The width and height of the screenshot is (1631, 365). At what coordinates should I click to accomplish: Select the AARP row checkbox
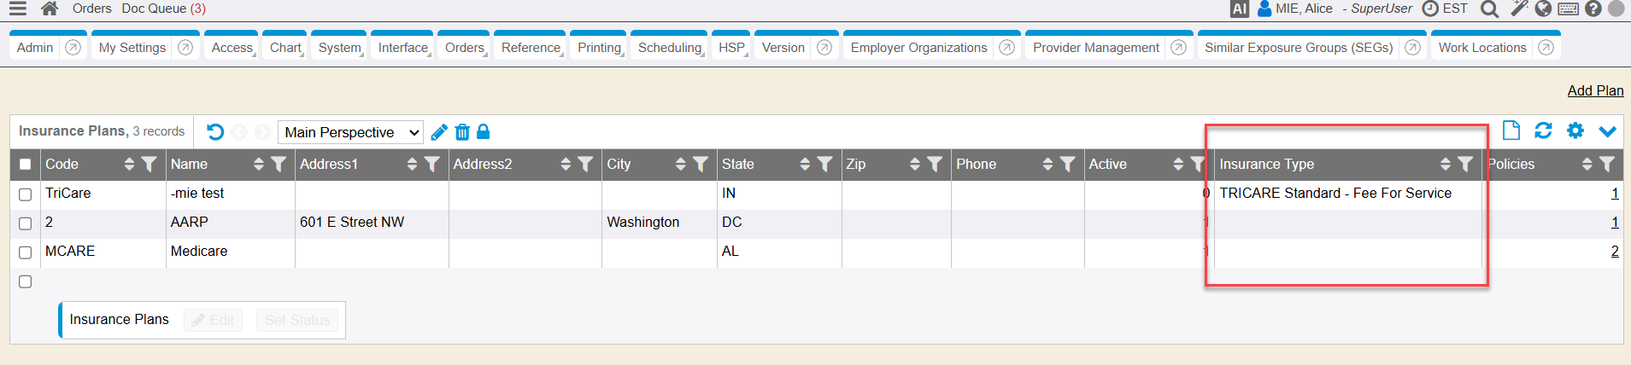(26, 223)
